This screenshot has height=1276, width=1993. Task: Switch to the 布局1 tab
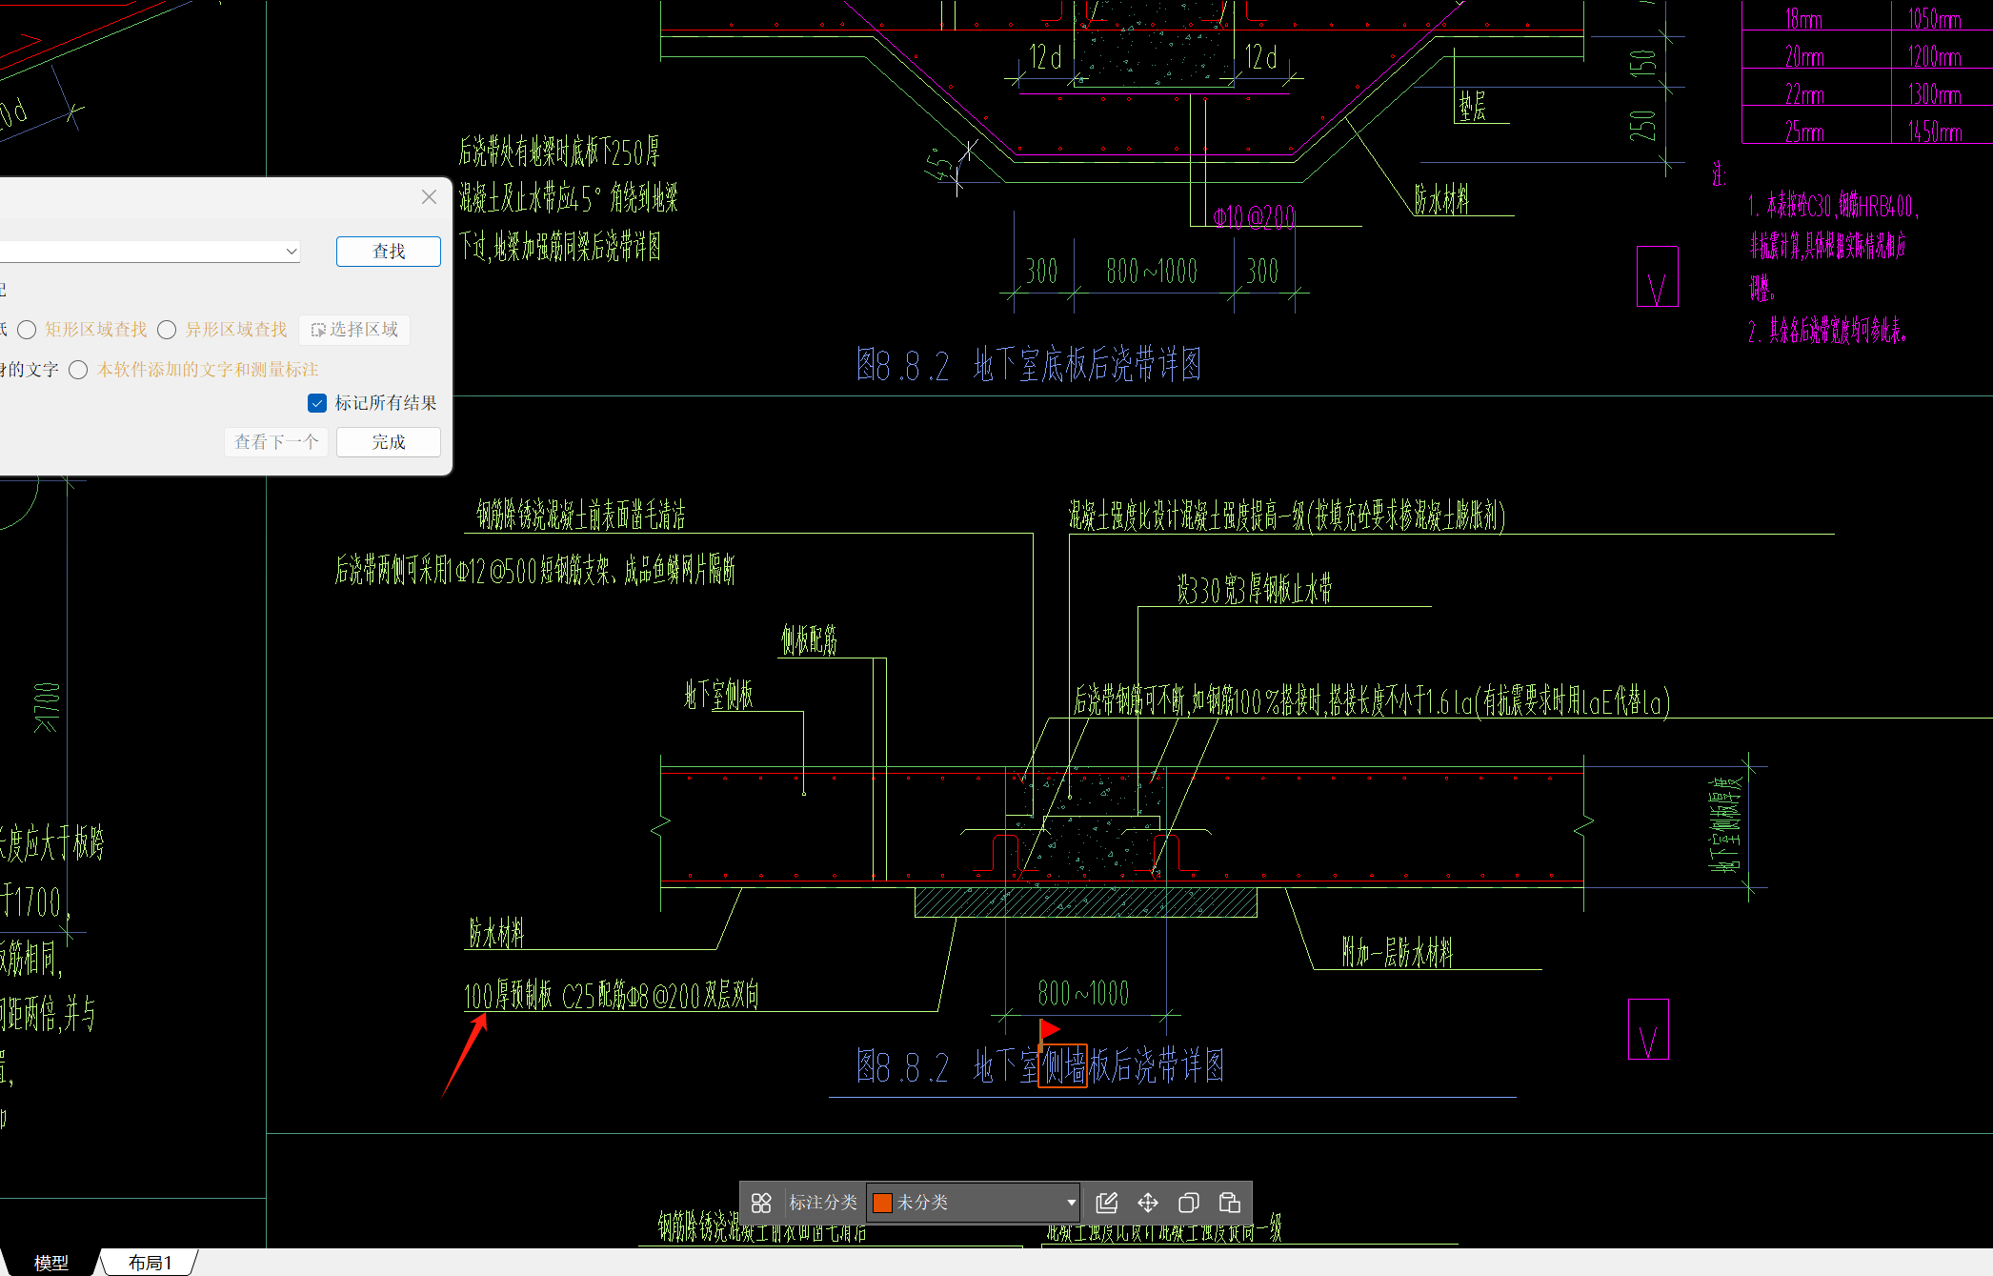(x=150, y=1263)
